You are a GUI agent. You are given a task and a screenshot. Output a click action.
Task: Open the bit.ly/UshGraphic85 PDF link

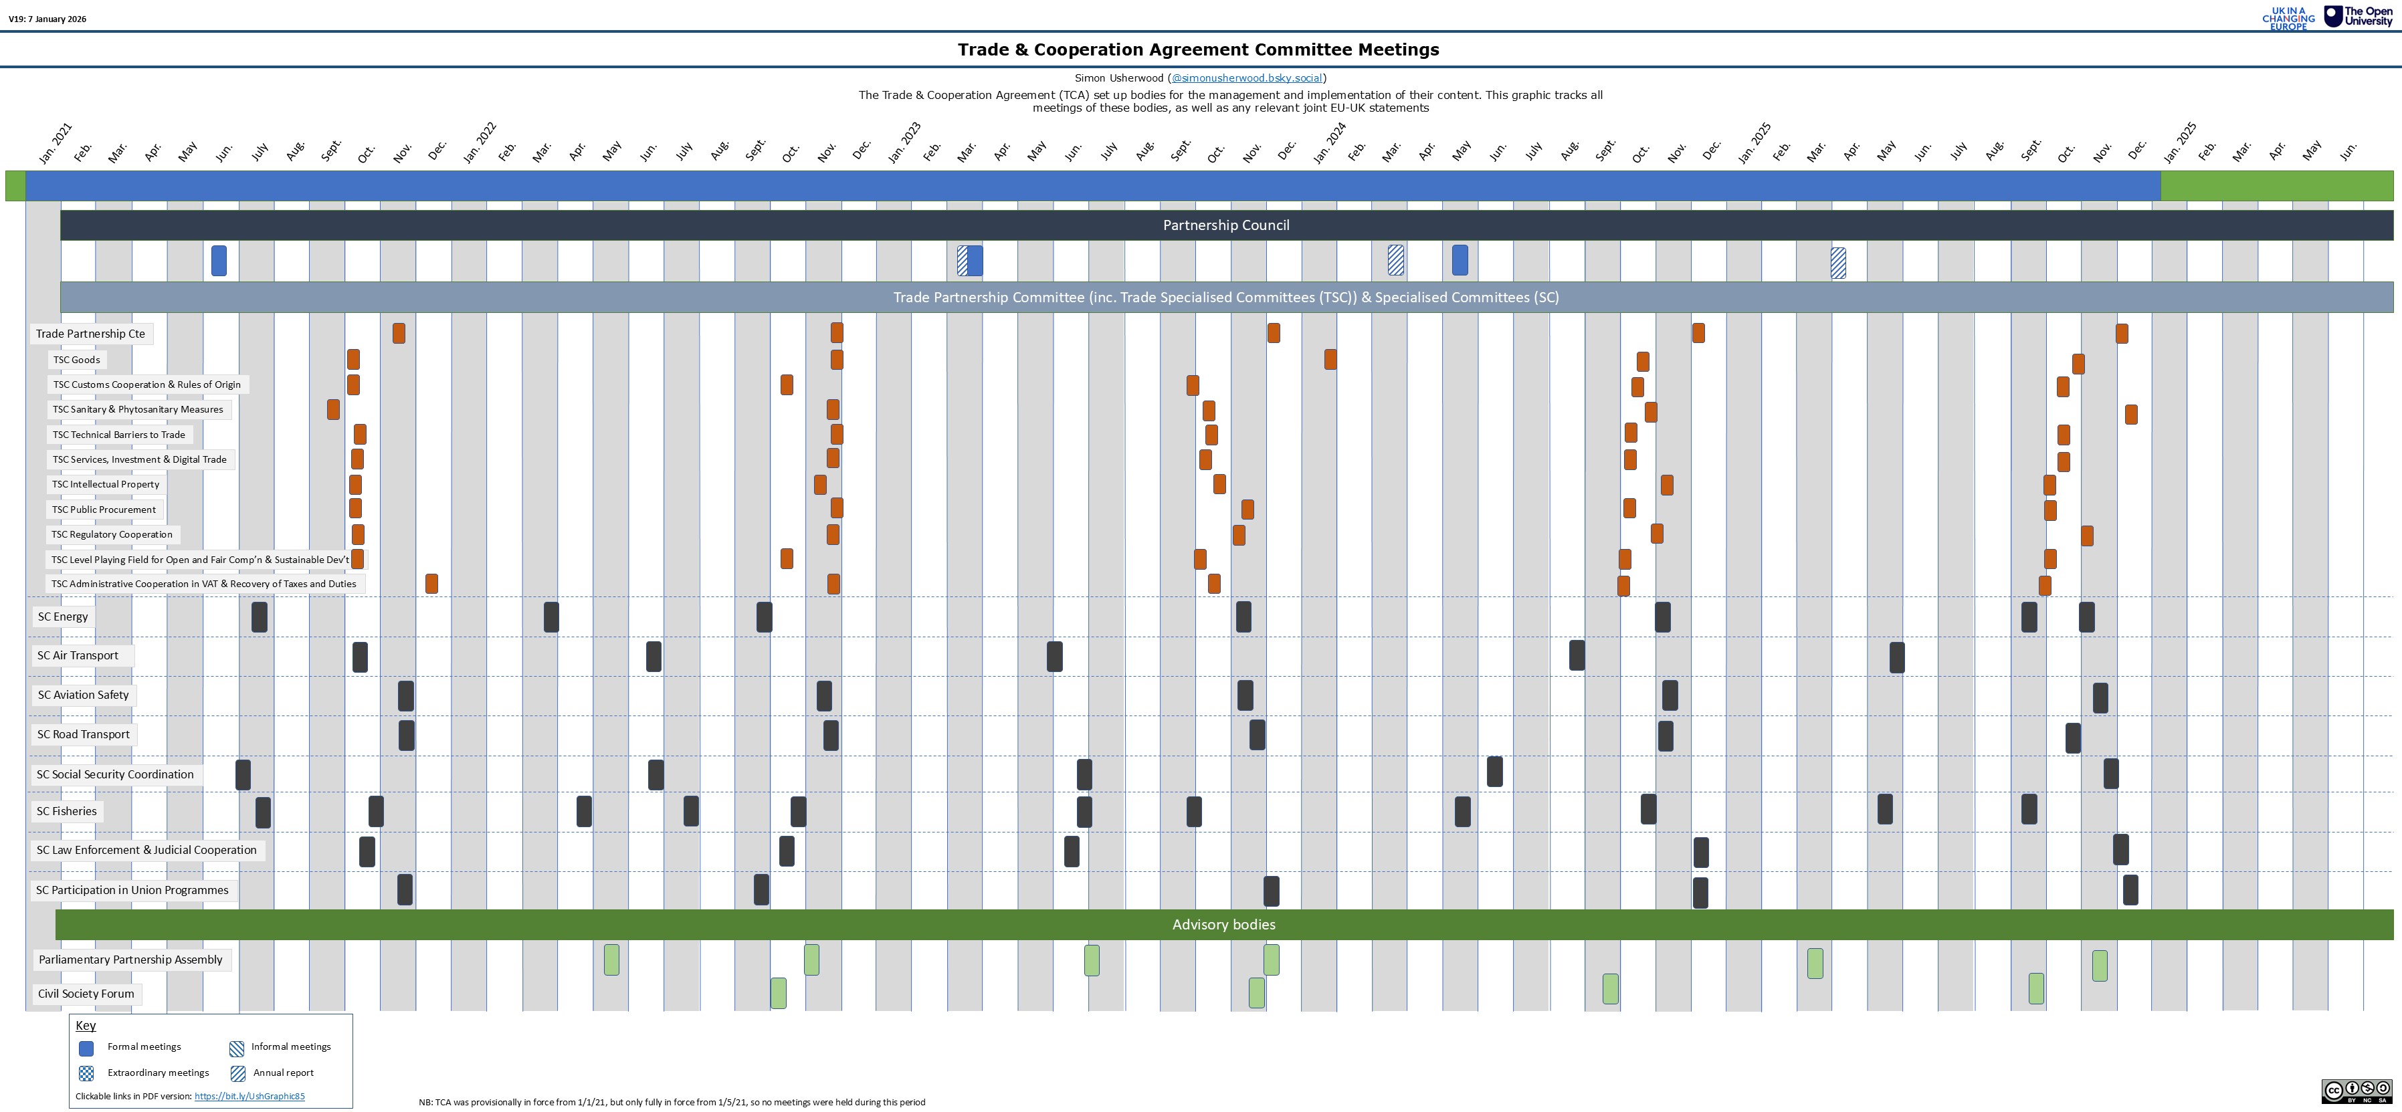pyautogui.click(x=249, y=1096)
